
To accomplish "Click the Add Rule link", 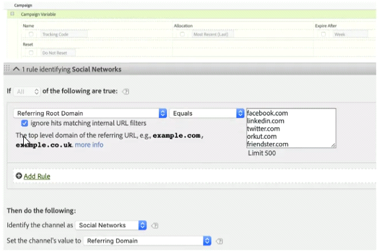I will point(37,176).
